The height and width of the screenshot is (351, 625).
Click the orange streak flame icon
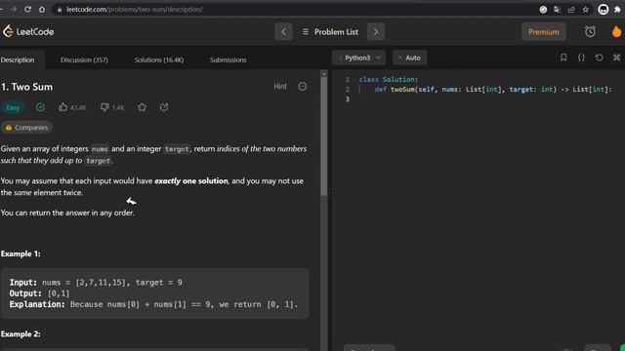616,31
